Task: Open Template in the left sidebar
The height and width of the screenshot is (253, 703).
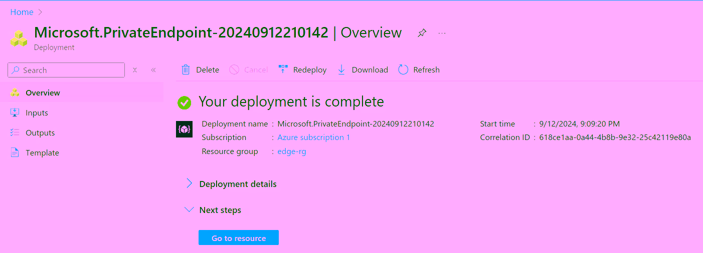Action: coord(42,153)
